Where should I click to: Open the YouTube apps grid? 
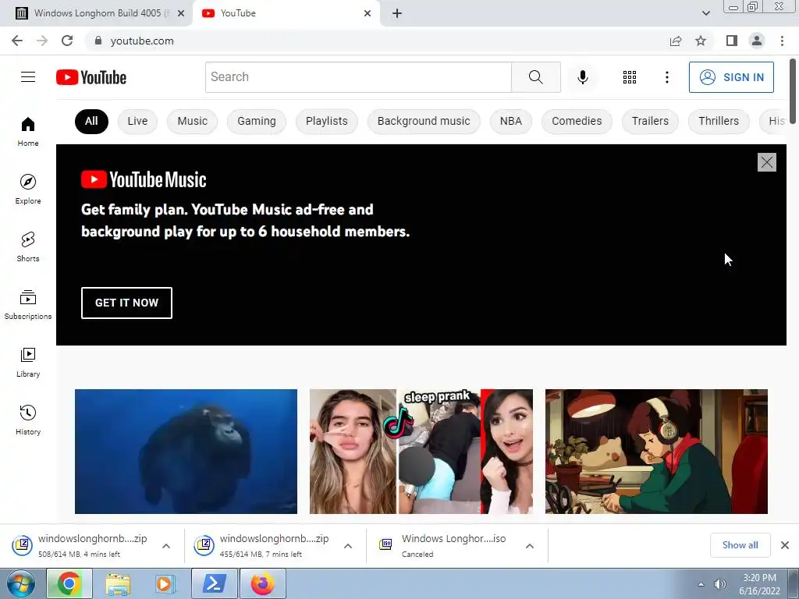(x=630, y=77)
